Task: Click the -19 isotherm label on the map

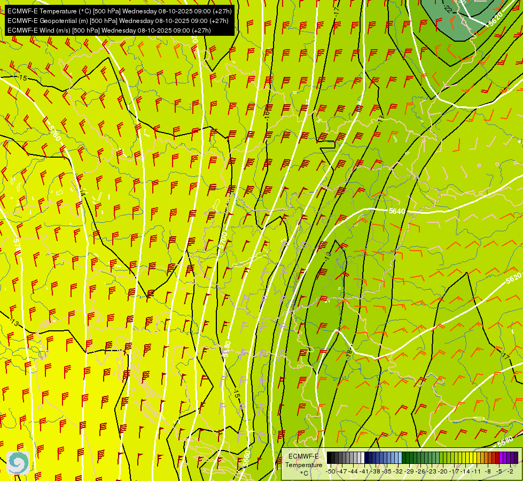Action: pyautogui.click(x=328, y=257)
